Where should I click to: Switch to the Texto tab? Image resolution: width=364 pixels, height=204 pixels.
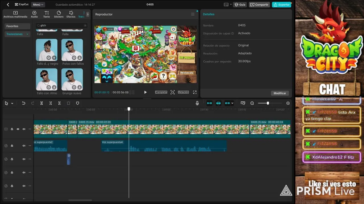[x=47, y=14]
